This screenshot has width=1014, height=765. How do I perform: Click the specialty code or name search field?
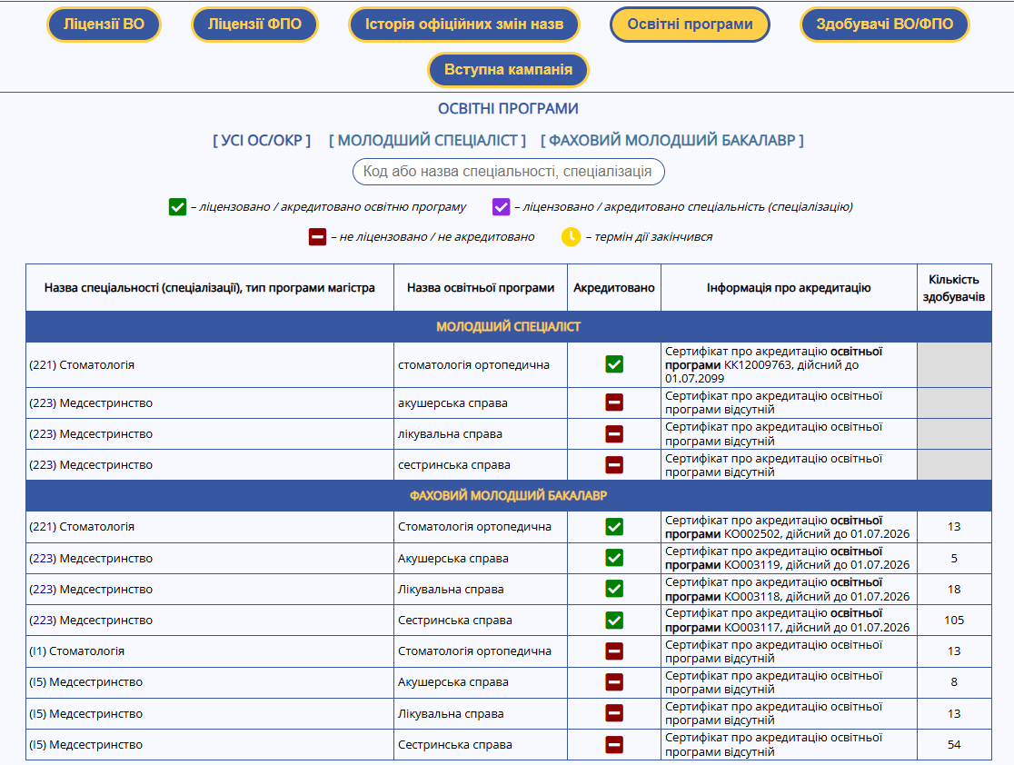point(508,171)
